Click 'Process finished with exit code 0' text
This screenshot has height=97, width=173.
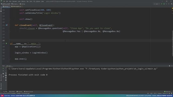click(x=28, y=75)
